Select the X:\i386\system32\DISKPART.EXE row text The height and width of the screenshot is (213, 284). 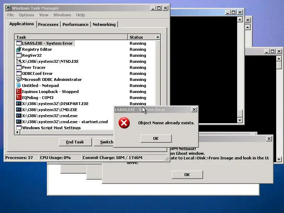coord(55,104)
